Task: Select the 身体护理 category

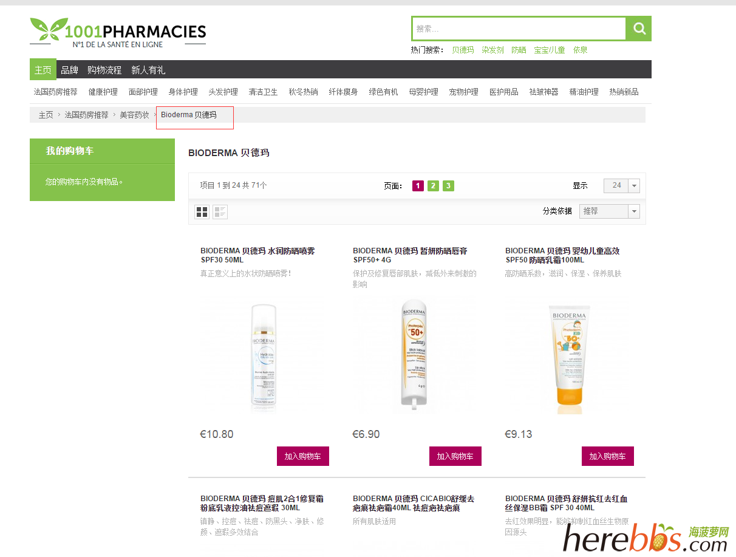Action: 183,92
